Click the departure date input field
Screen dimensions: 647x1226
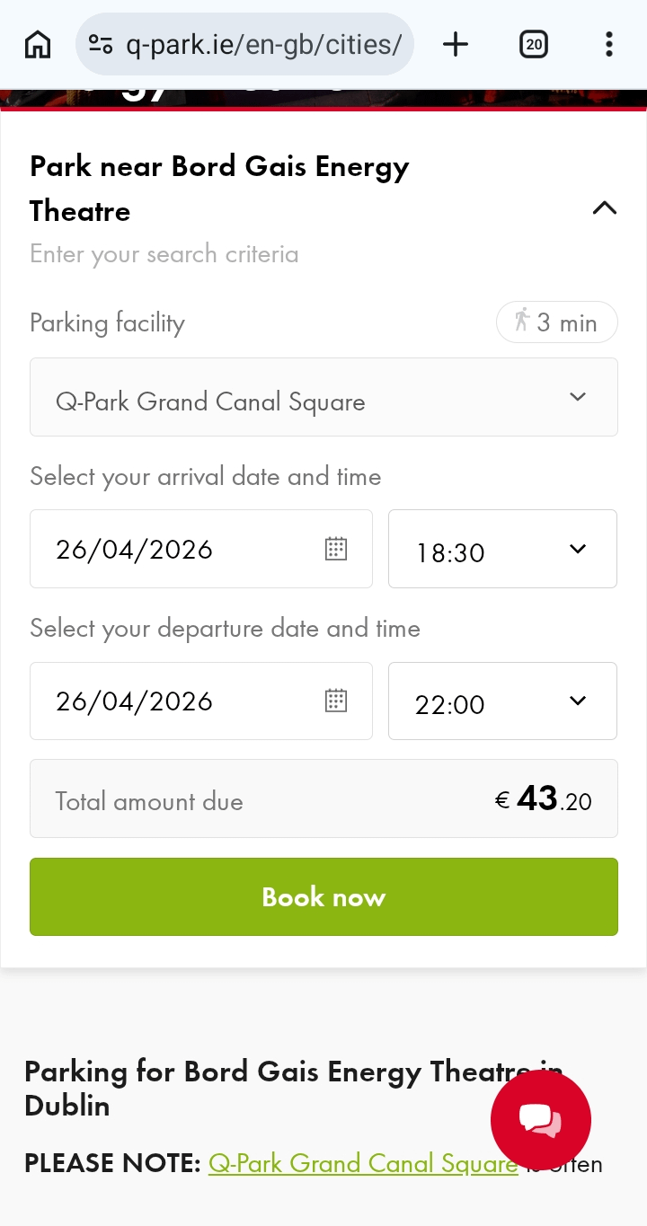pos(180,701)
